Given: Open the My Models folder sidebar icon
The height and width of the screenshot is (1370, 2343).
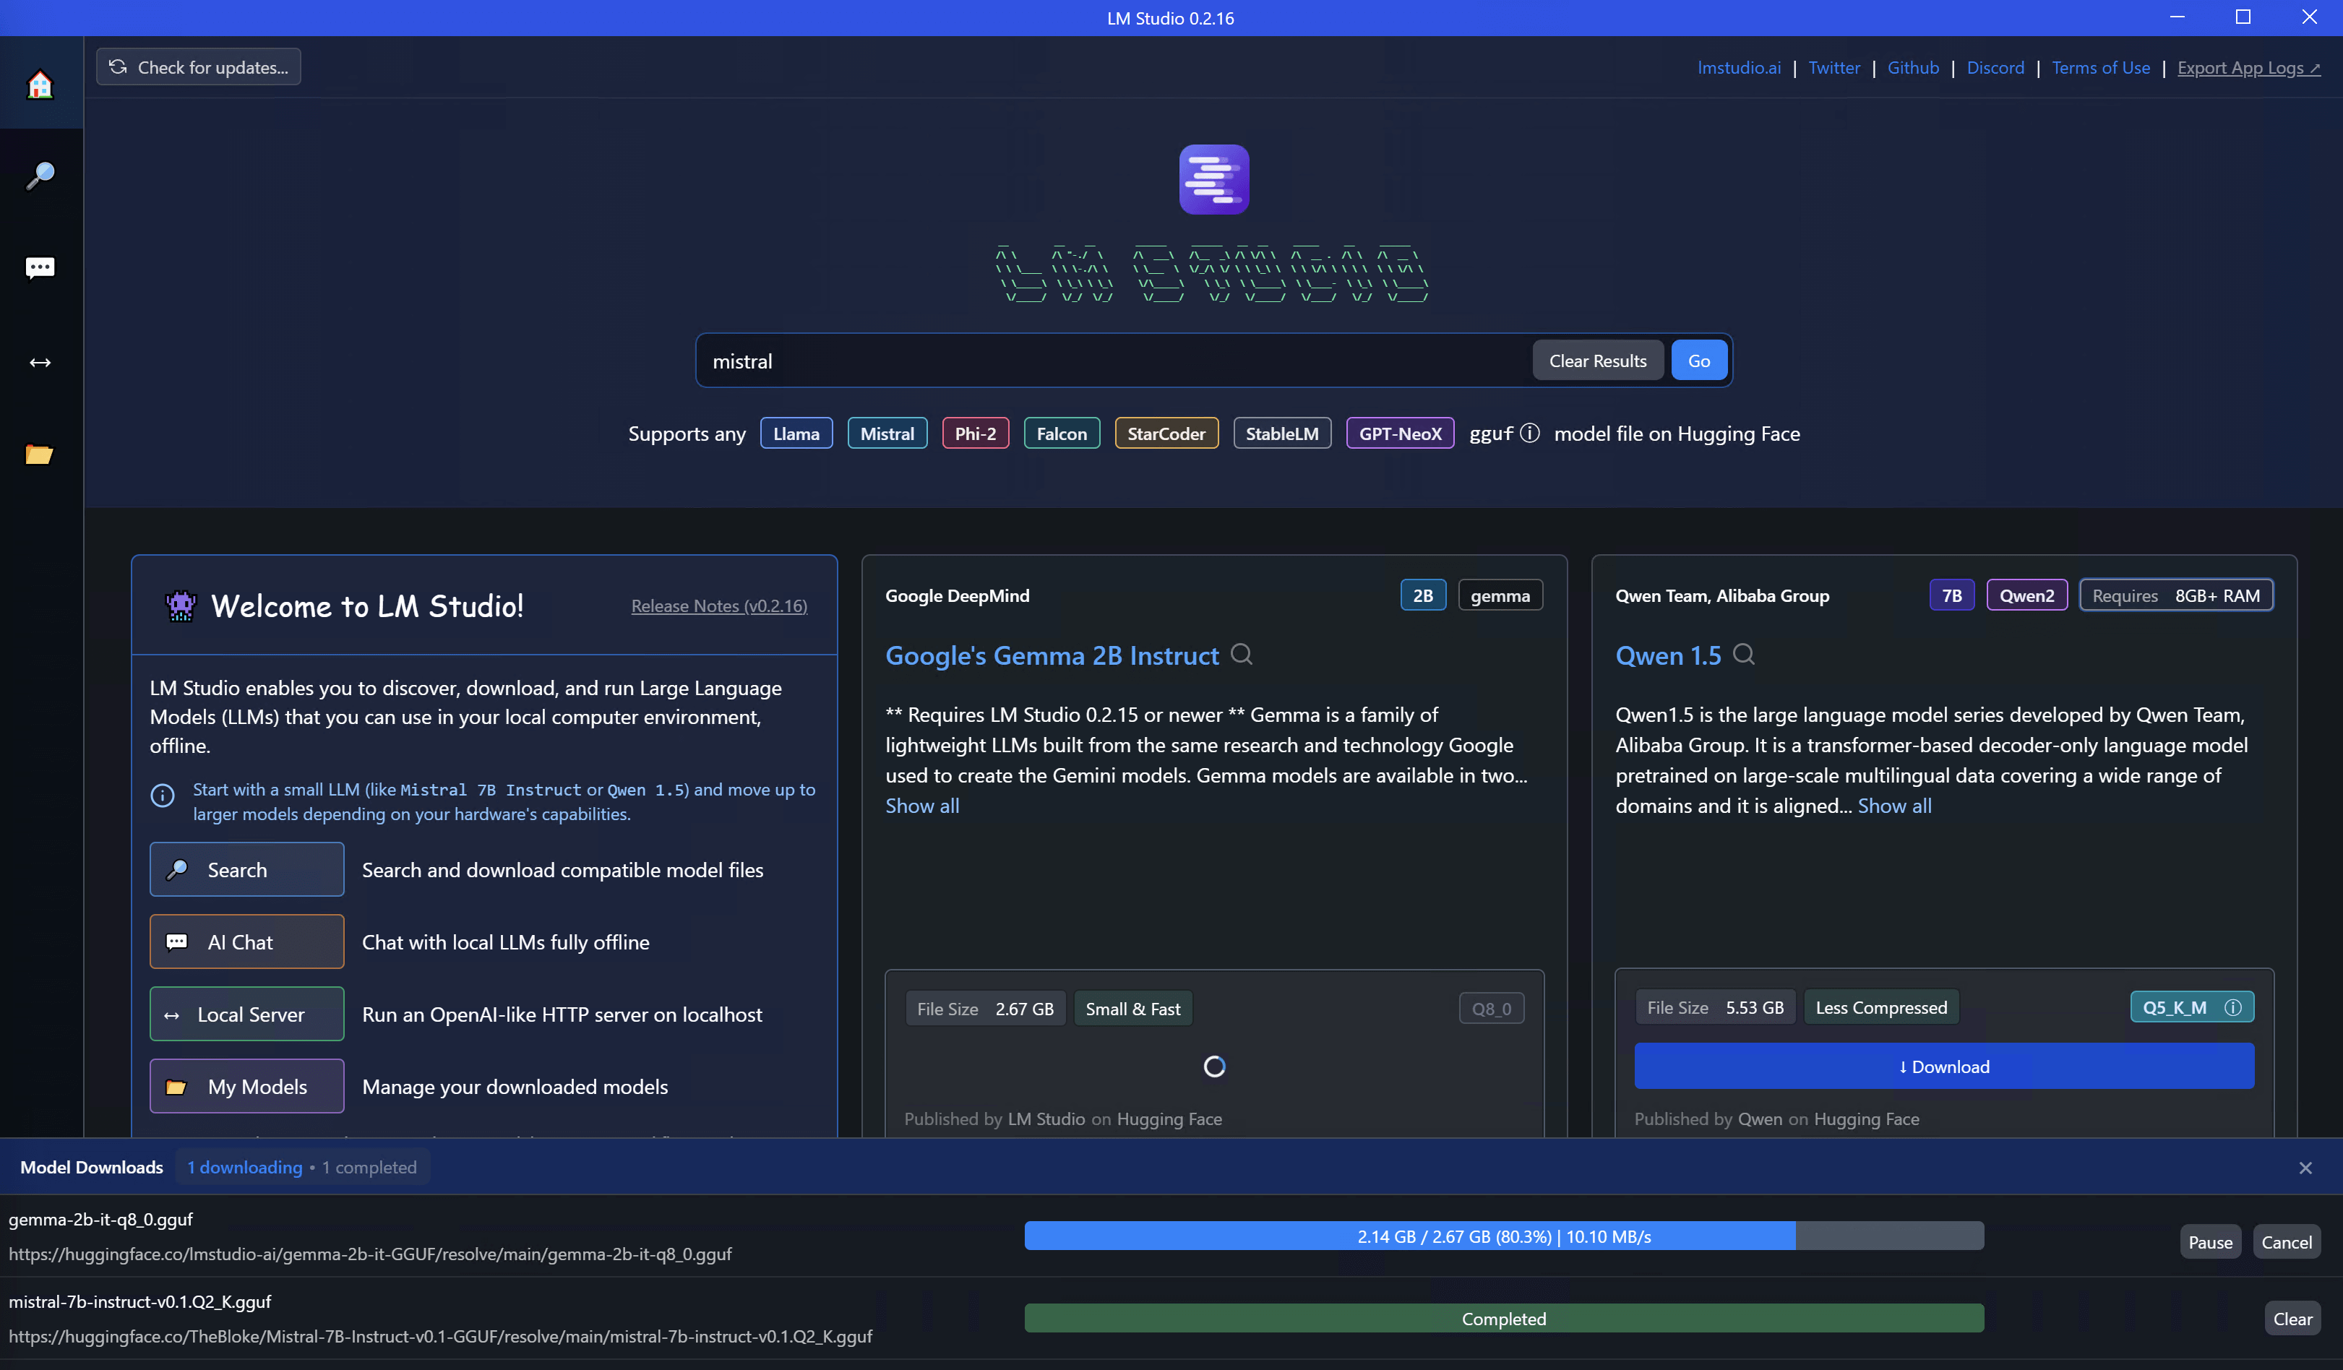Looking at the screenshot, I should 40,454.
